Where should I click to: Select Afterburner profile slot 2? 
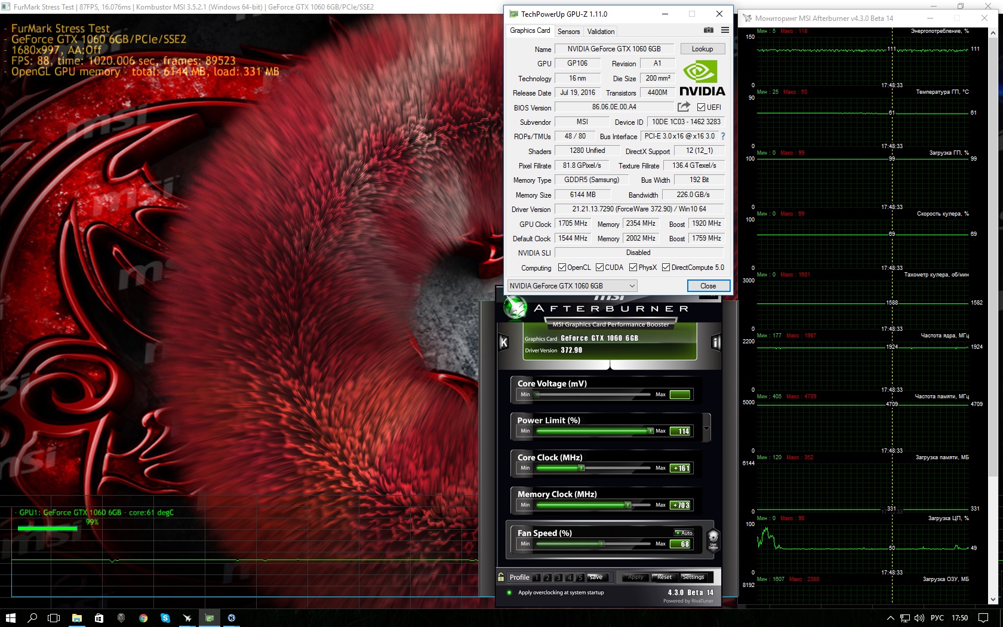coord(547,577)
